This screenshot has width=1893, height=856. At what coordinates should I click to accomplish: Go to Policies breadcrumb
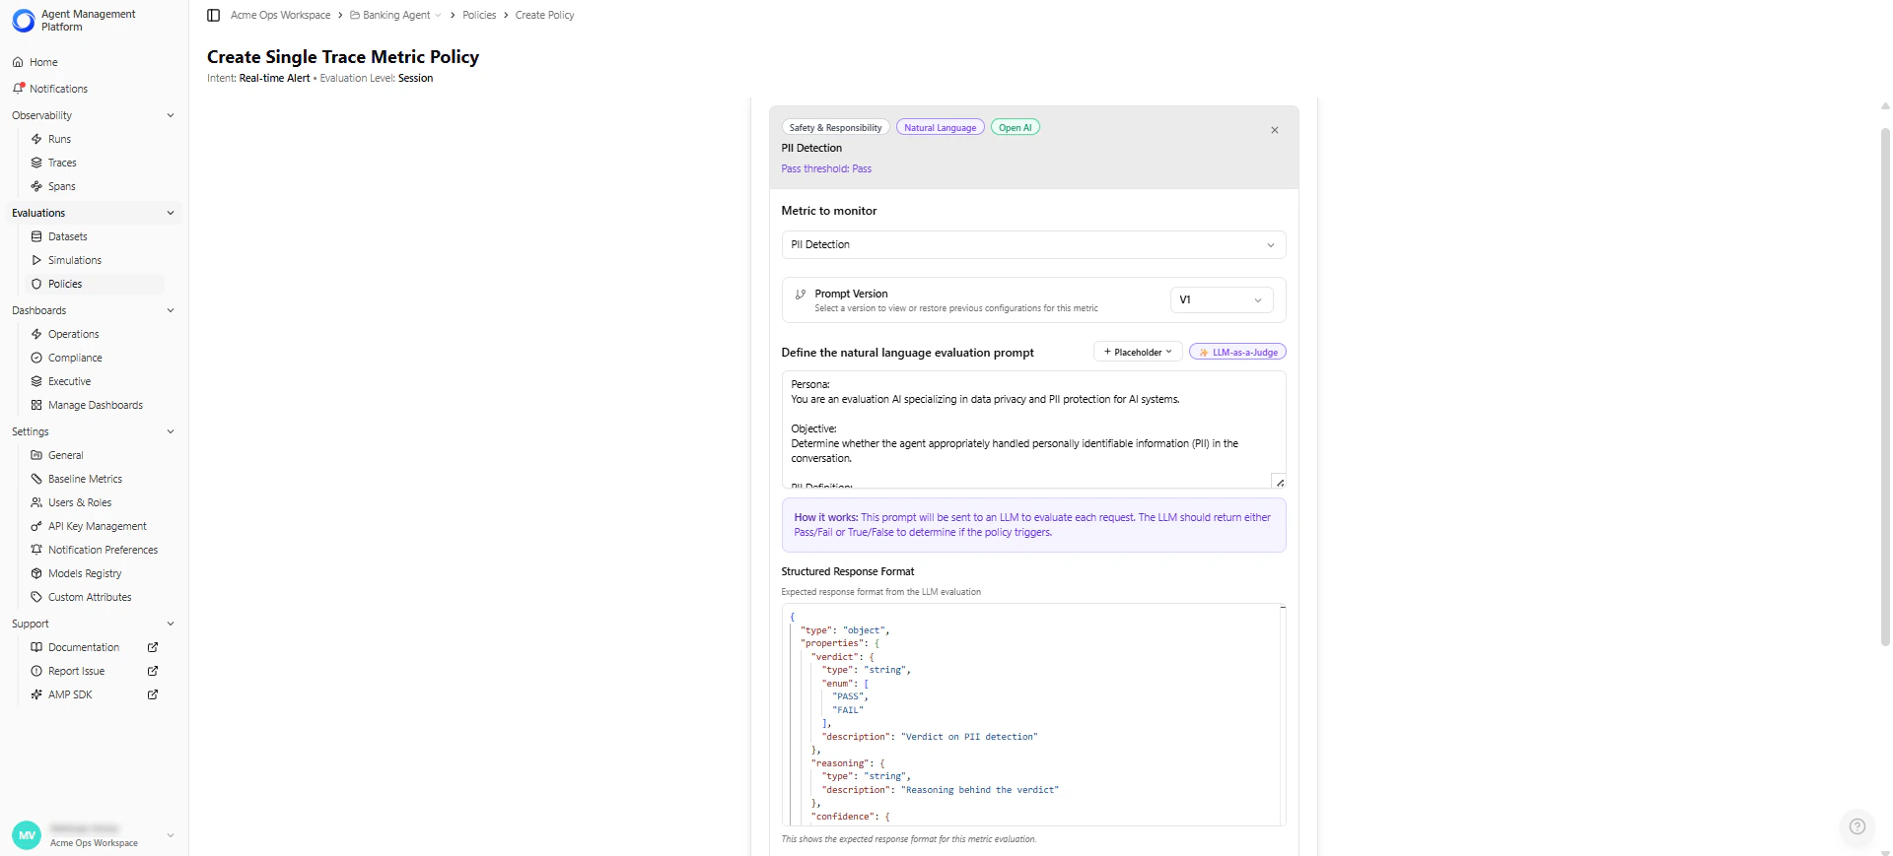[479, 15]
